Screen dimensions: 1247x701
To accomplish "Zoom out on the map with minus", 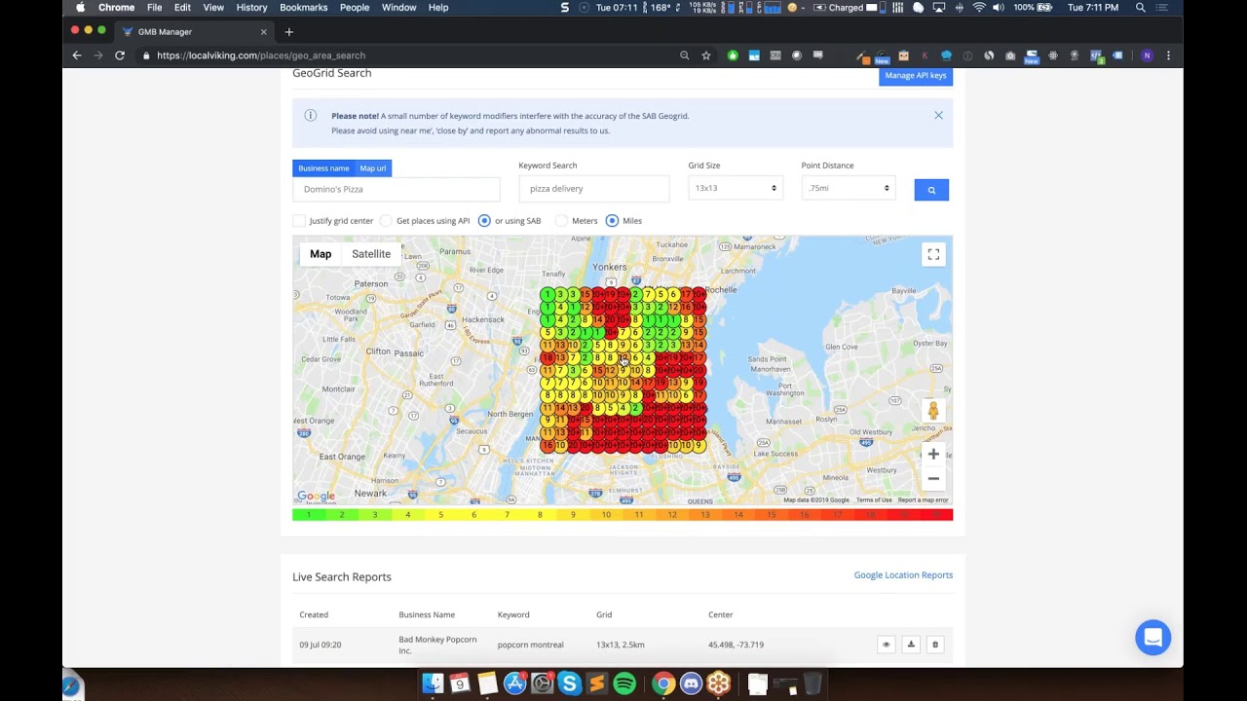I will tap(933, 478).
